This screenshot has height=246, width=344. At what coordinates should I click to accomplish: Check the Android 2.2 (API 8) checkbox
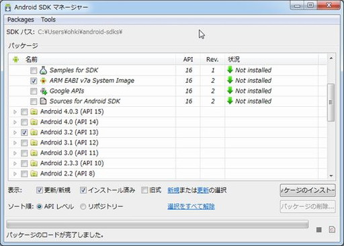24,174
